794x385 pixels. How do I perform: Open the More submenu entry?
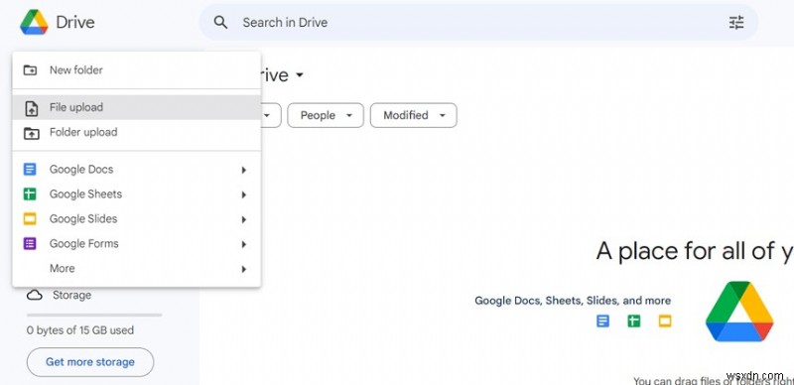[x=137, y=269]
